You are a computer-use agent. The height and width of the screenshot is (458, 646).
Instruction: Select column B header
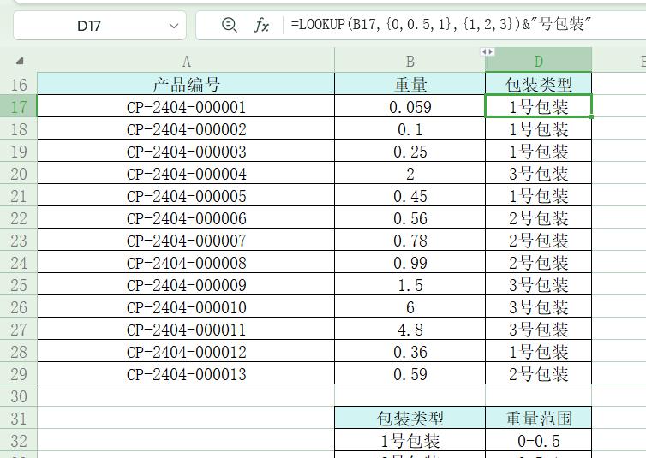pos(410,62)
